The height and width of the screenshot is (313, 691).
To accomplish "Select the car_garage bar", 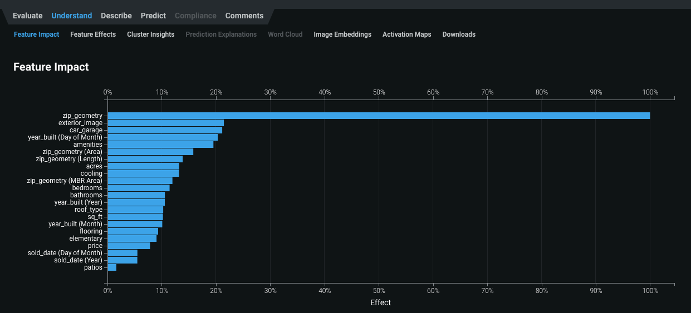I will [165, 130].
